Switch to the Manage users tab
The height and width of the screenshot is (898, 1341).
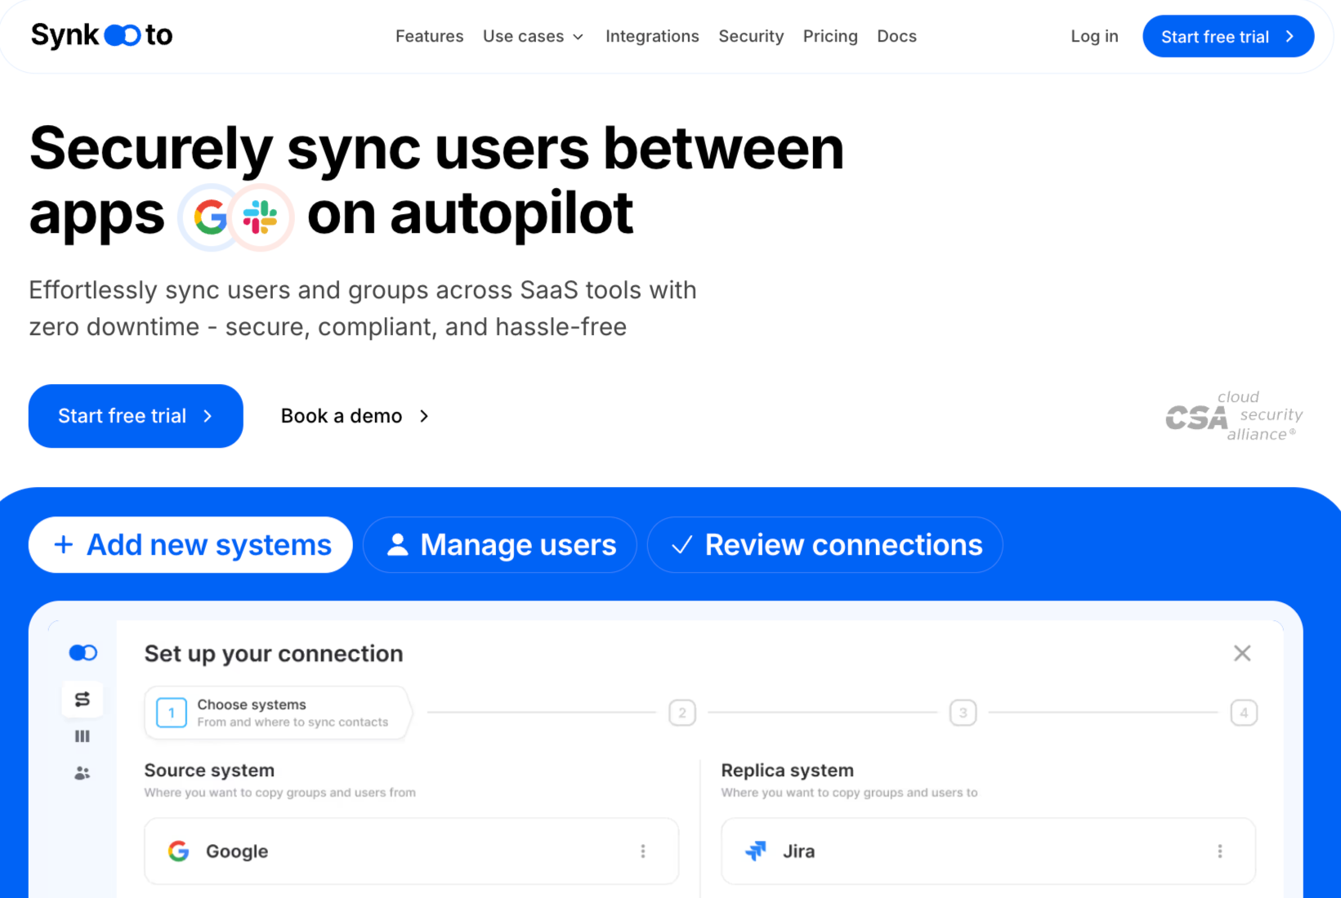click(500, 545)
